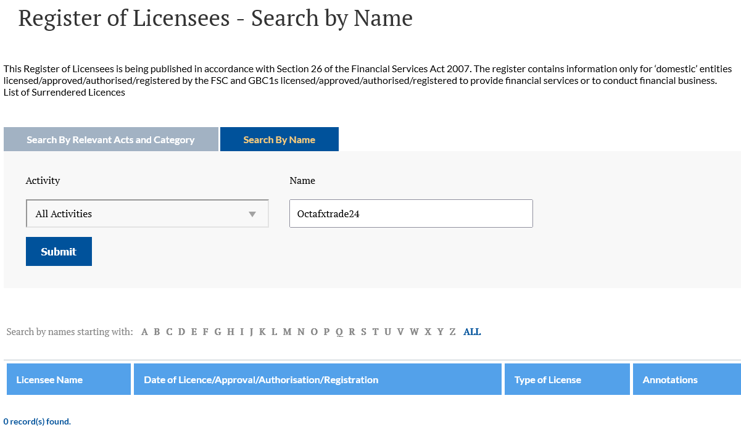The height and width of the screenshot is (435, 741).
Task: Filter names starting with letter D
Action: point(181,332)
